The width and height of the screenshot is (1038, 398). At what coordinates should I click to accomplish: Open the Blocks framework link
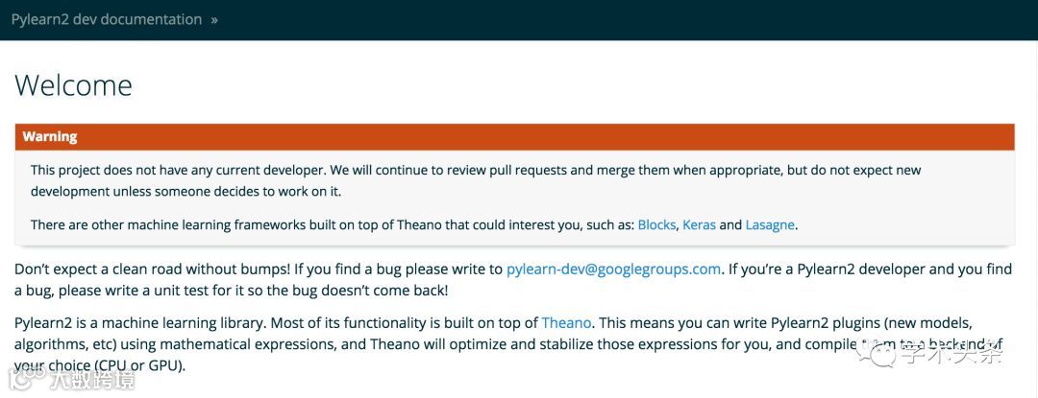click(x=656, y=225)
